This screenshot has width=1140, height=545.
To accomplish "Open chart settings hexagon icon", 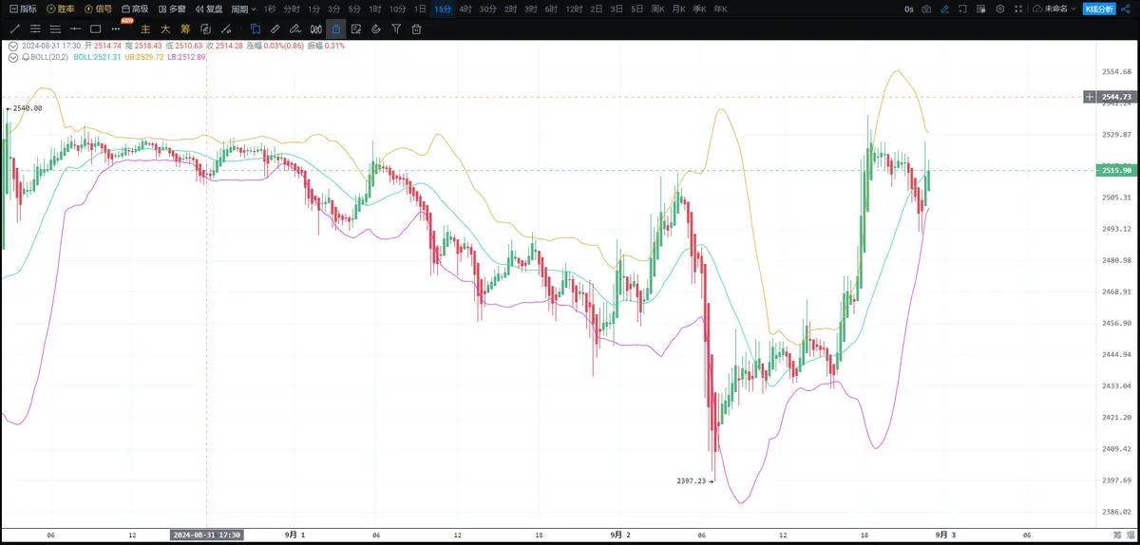I will (x=1000, y=9).
